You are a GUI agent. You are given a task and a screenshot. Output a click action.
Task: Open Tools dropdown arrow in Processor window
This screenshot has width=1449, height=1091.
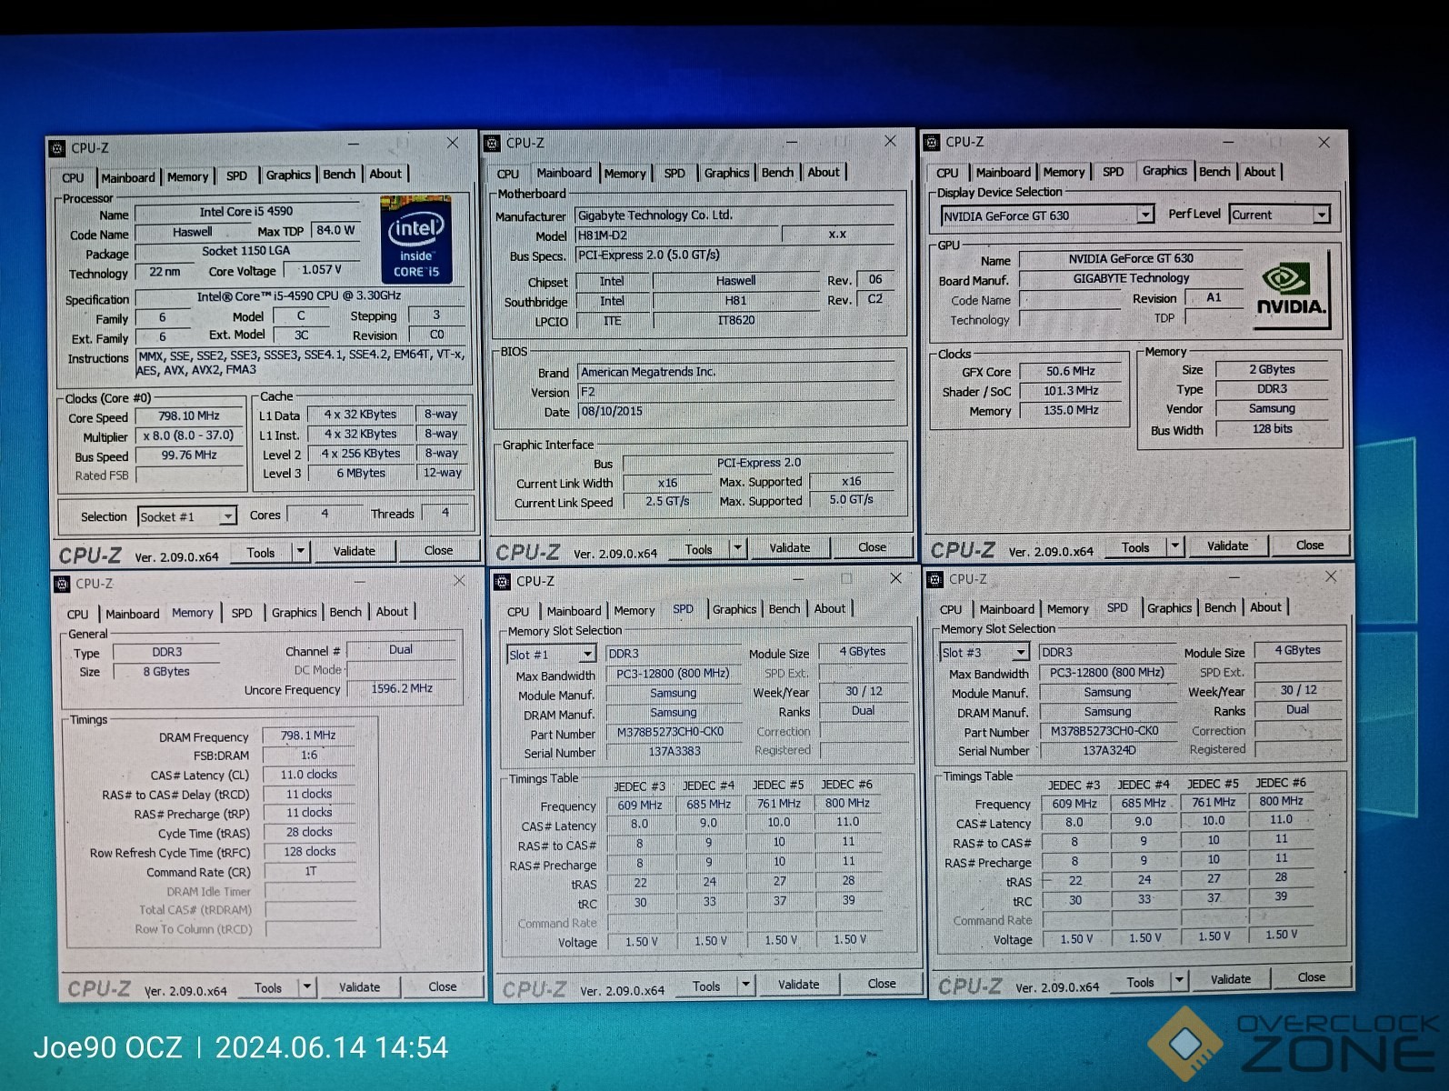coord(300,552)
